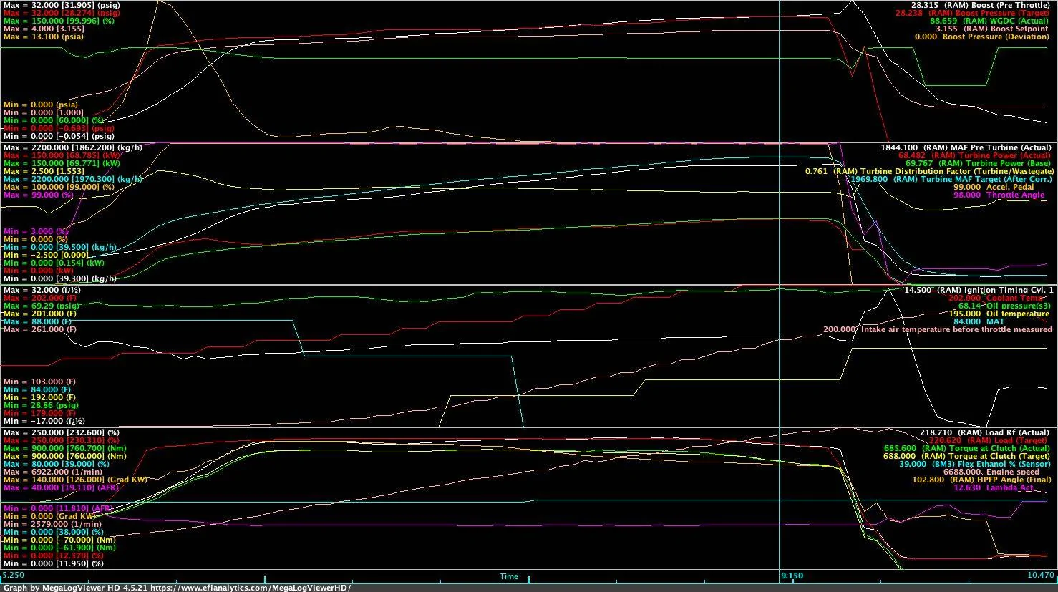Click the 'Max = 88.000 (F)' scale label
The height and width of the screenshot is (592, 1058).
click(37, 321)
